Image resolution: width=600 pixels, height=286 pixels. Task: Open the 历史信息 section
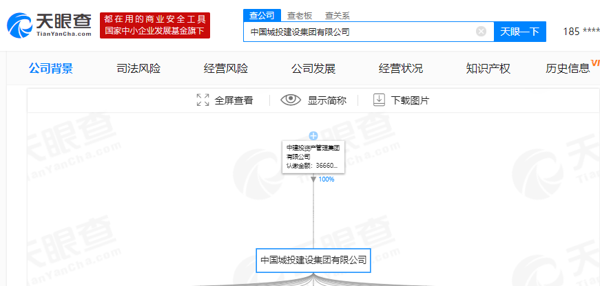pyautogui.click(x=568, y=68)
